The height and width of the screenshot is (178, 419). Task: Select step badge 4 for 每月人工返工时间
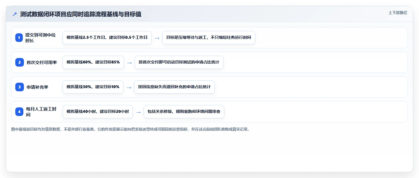(19, 112)
